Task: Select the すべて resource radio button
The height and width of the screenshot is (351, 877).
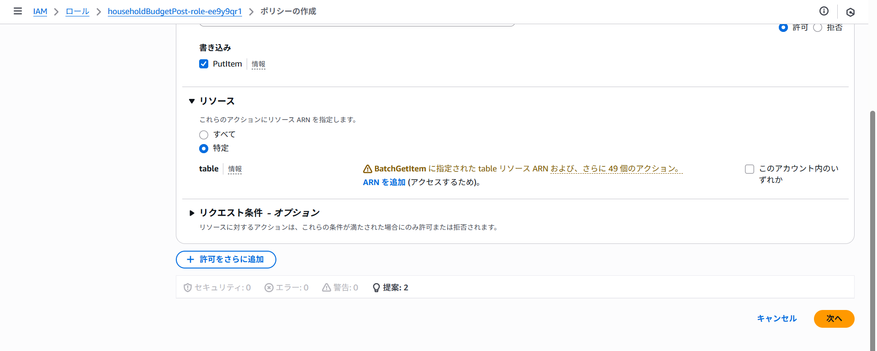Action: 204,134
